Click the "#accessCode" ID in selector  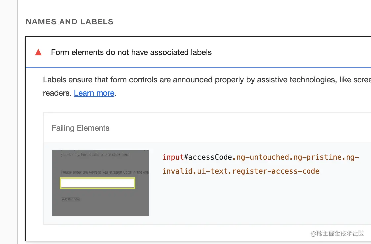[x=208, y=157]
